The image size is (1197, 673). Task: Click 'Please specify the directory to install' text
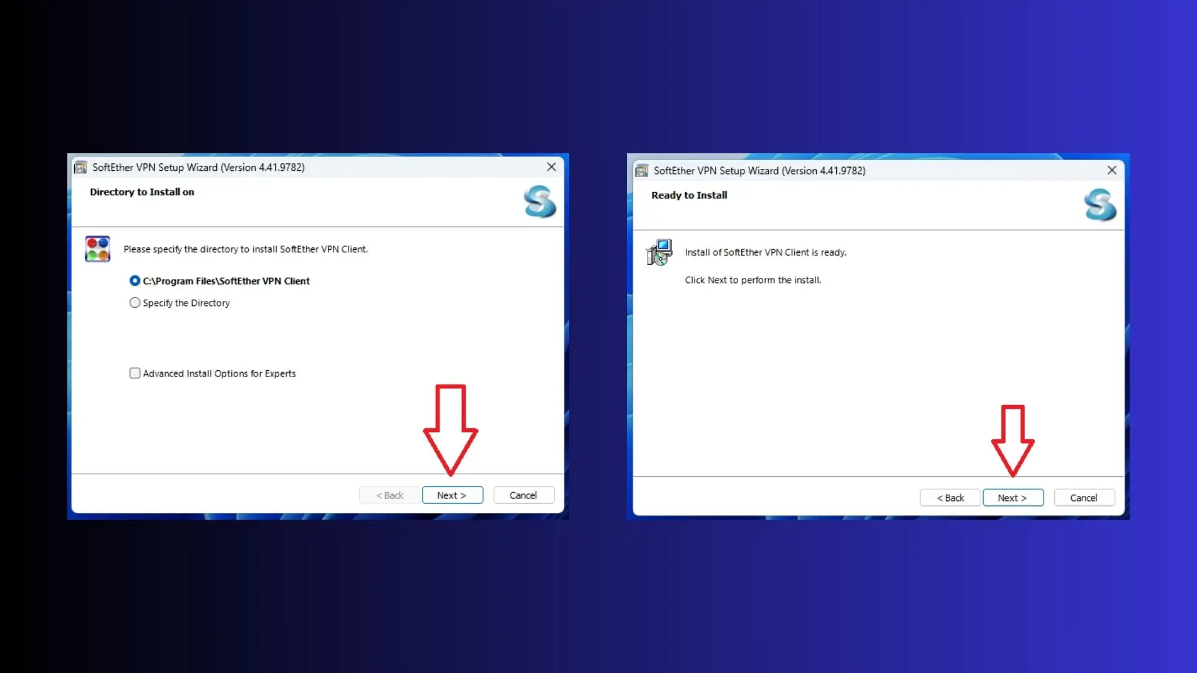point(246,249)
